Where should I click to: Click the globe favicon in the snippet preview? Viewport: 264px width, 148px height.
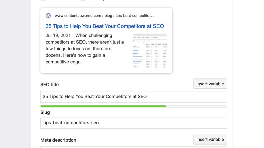[x=48, y=16]
